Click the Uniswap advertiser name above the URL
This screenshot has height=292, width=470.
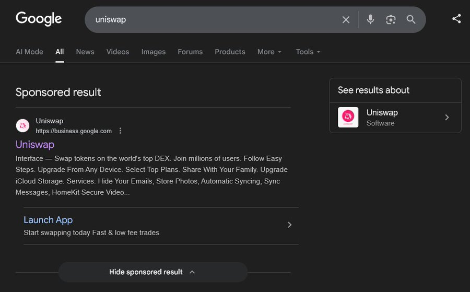pos(50,121)
